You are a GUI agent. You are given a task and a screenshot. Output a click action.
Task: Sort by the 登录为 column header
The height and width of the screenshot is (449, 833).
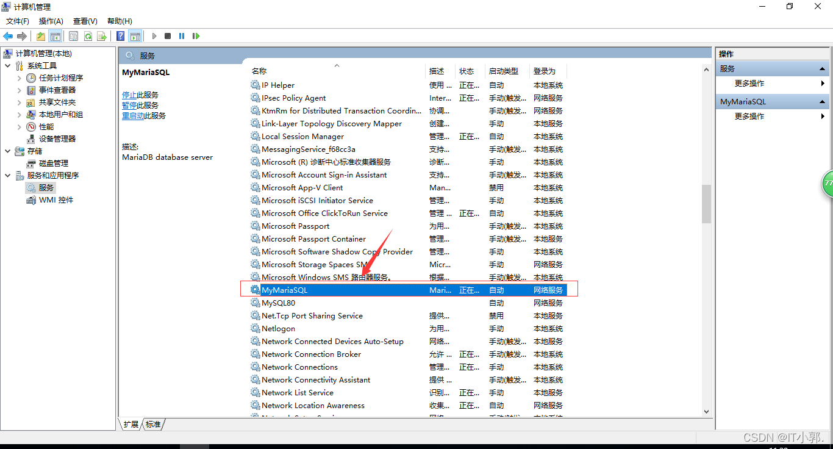[545, 71]
